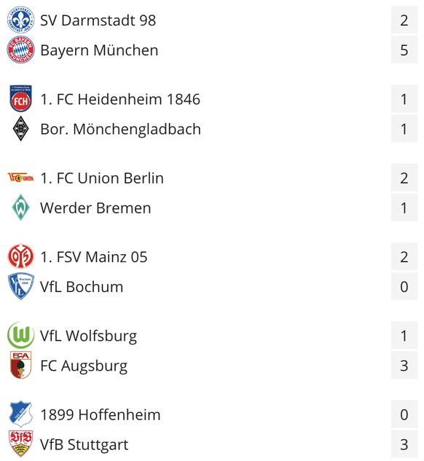Select the VfB Stuttgart crest

(20, 444)
